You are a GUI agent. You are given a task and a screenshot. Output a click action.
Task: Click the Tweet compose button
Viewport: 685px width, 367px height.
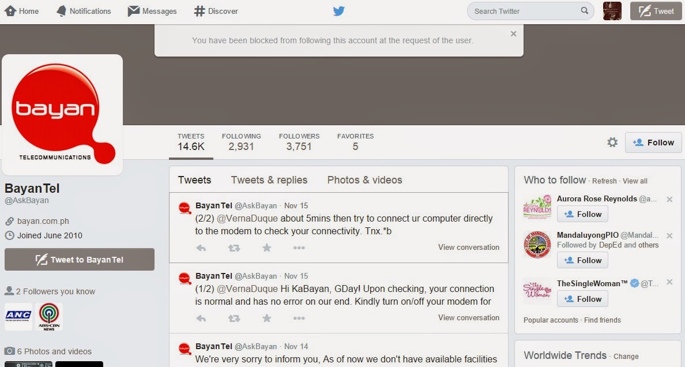point(656,12)
